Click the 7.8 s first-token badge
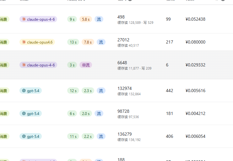This screenshot has height=161, width=233. pyautogui.click(x=88, y=42)
